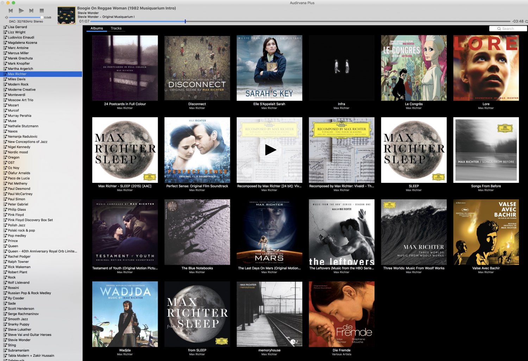Click the playlist icon beside Paco de Lucia
The width and height of the screenshot is (528, 361).
[5, 178]
